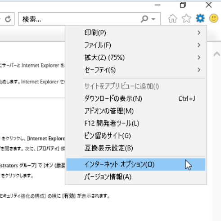The image size is (221, 221).
Task: Click the Tools gear icon
Action: click(x=200, y=18)
